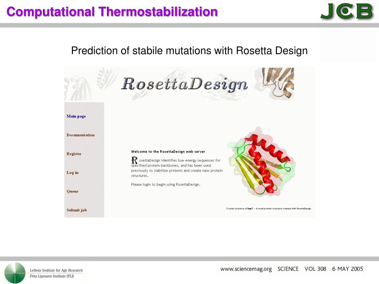Click the '6 MAY 2005' date text
This screenshot has height=284, width=379.
[x=348, y=269]
